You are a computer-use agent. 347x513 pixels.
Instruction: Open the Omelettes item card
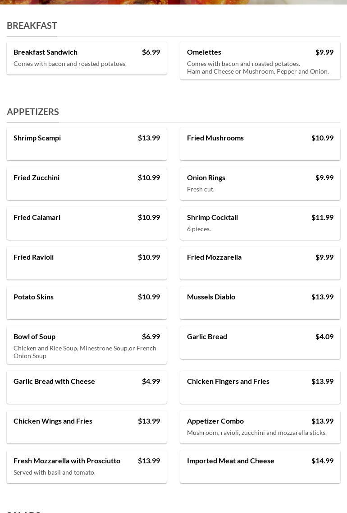click(260, 61)
